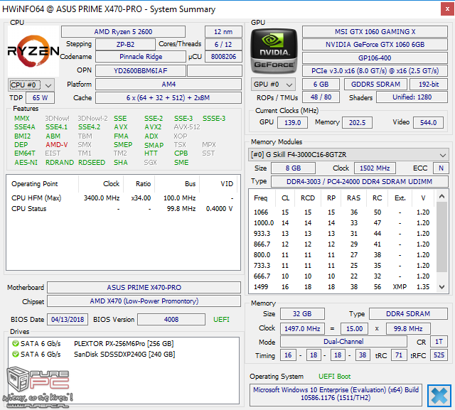The image size is (455, 410).
Task: Click the AMD-V feature label
Action: (57, 145)
